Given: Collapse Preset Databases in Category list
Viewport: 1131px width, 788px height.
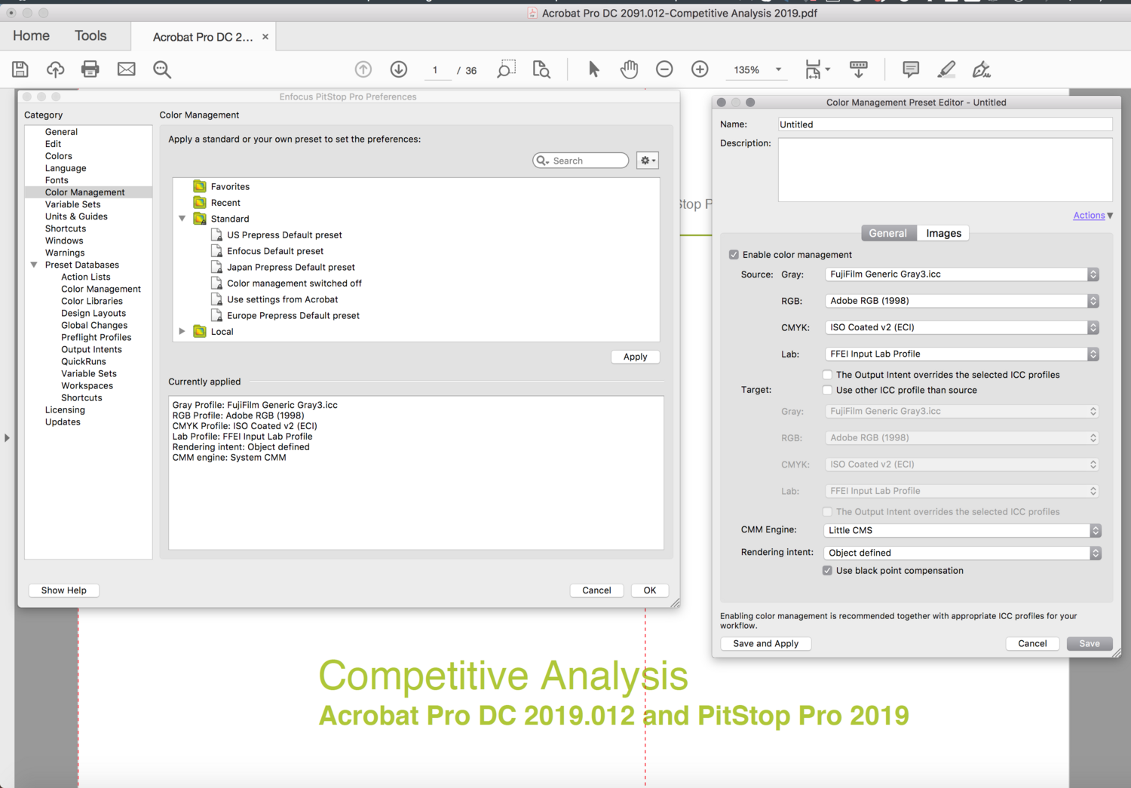Looking at the screenshot, I should click(34, 265).
